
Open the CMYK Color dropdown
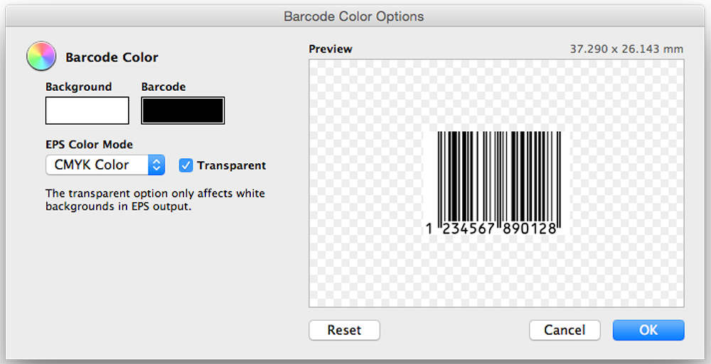tap(96, 165)
